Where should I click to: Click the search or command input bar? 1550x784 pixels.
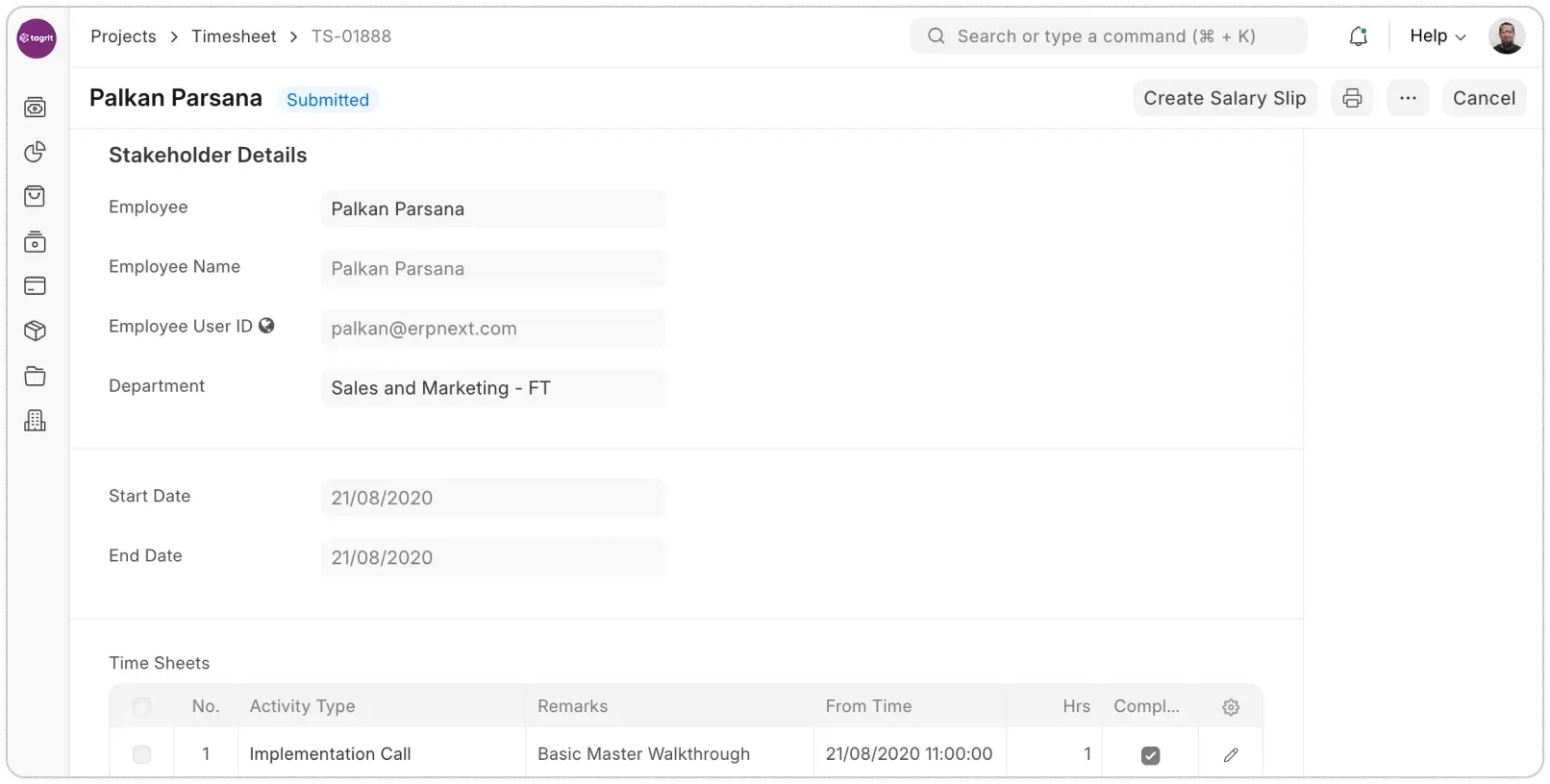[x=1108, y=37]
